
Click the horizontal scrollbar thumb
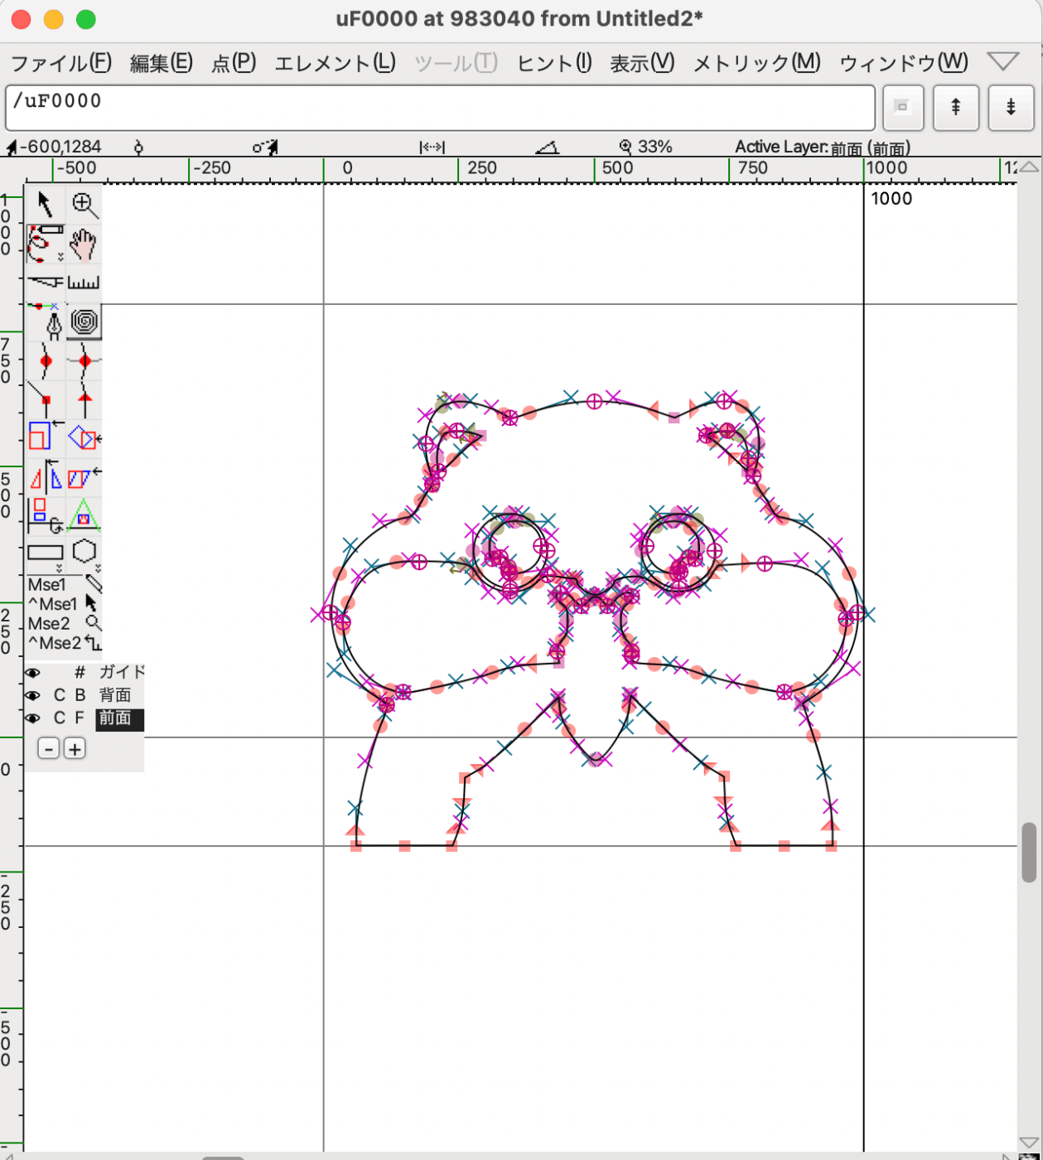[x=223, y=1157]
